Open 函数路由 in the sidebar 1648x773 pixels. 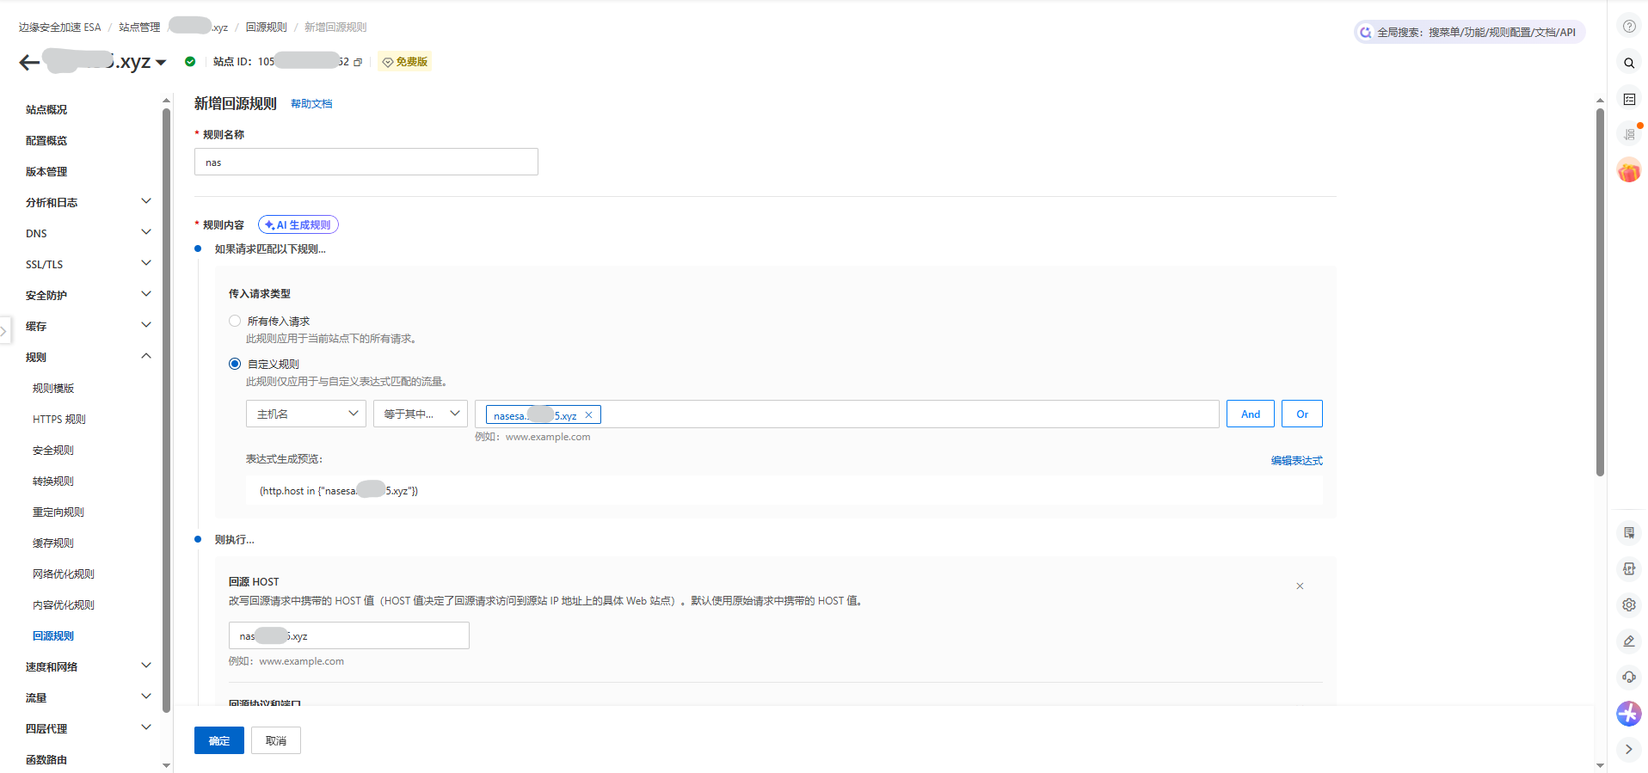46,759
